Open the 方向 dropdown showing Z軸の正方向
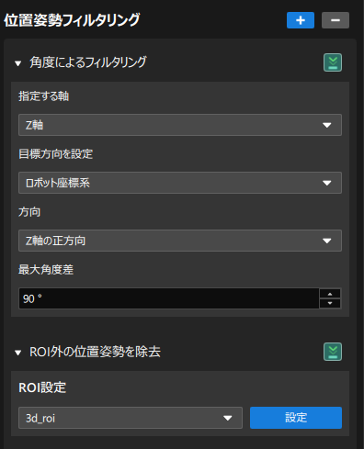364x449 pixels. (x=180, y=241)
